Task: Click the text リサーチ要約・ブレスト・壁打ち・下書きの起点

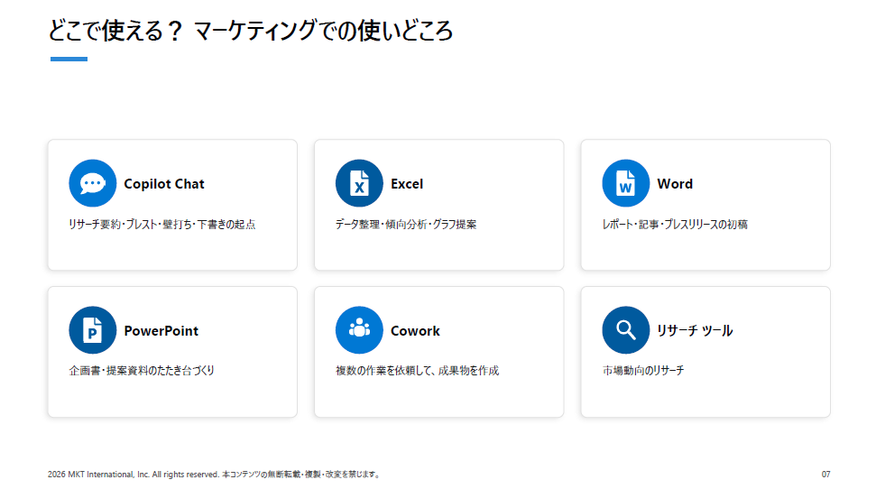Action: (x=162, y=224)
